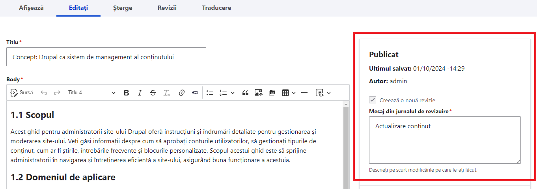Open the media library icon
The height and width of the screenshot is (189, 537).
click(272, 93)
